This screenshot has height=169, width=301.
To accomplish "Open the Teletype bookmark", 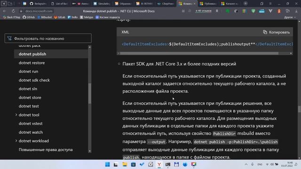I will 87,17.
